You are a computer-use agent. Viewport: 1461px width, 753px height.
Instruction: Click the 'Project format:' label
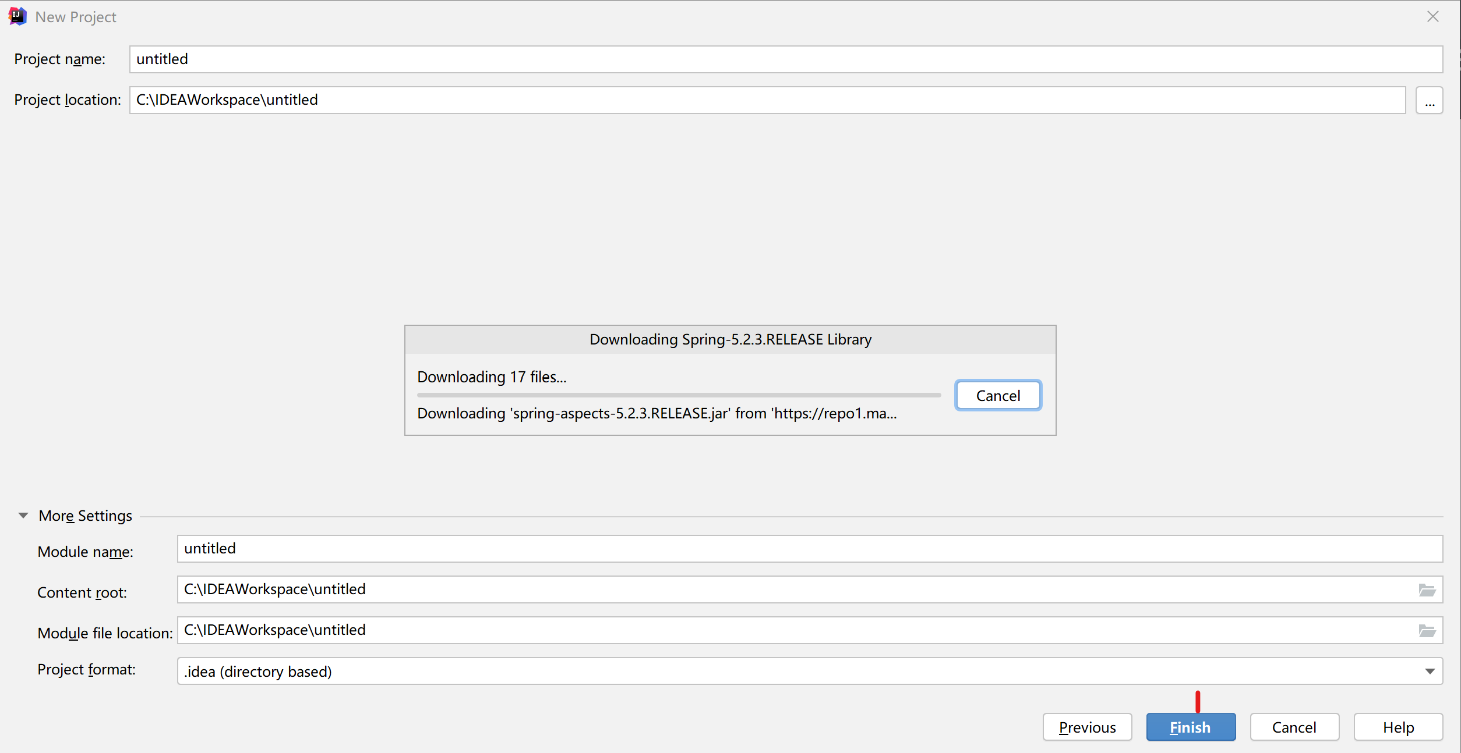pos(86,670)
